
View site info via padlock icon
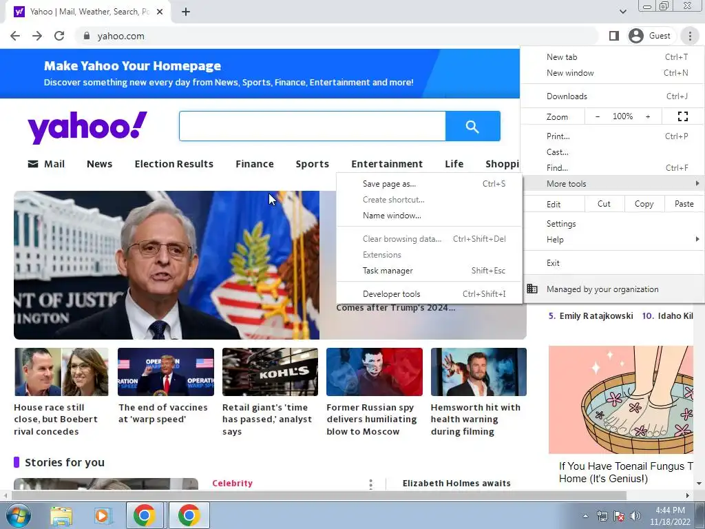click(87, 36)
